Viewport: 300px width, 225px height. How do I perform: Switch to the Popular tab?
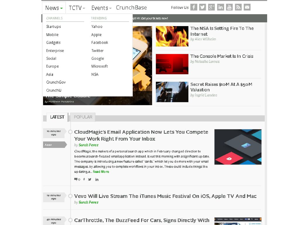click(83, 117)
